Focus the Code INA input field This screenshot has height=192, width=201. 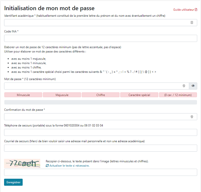coord(100,38)
